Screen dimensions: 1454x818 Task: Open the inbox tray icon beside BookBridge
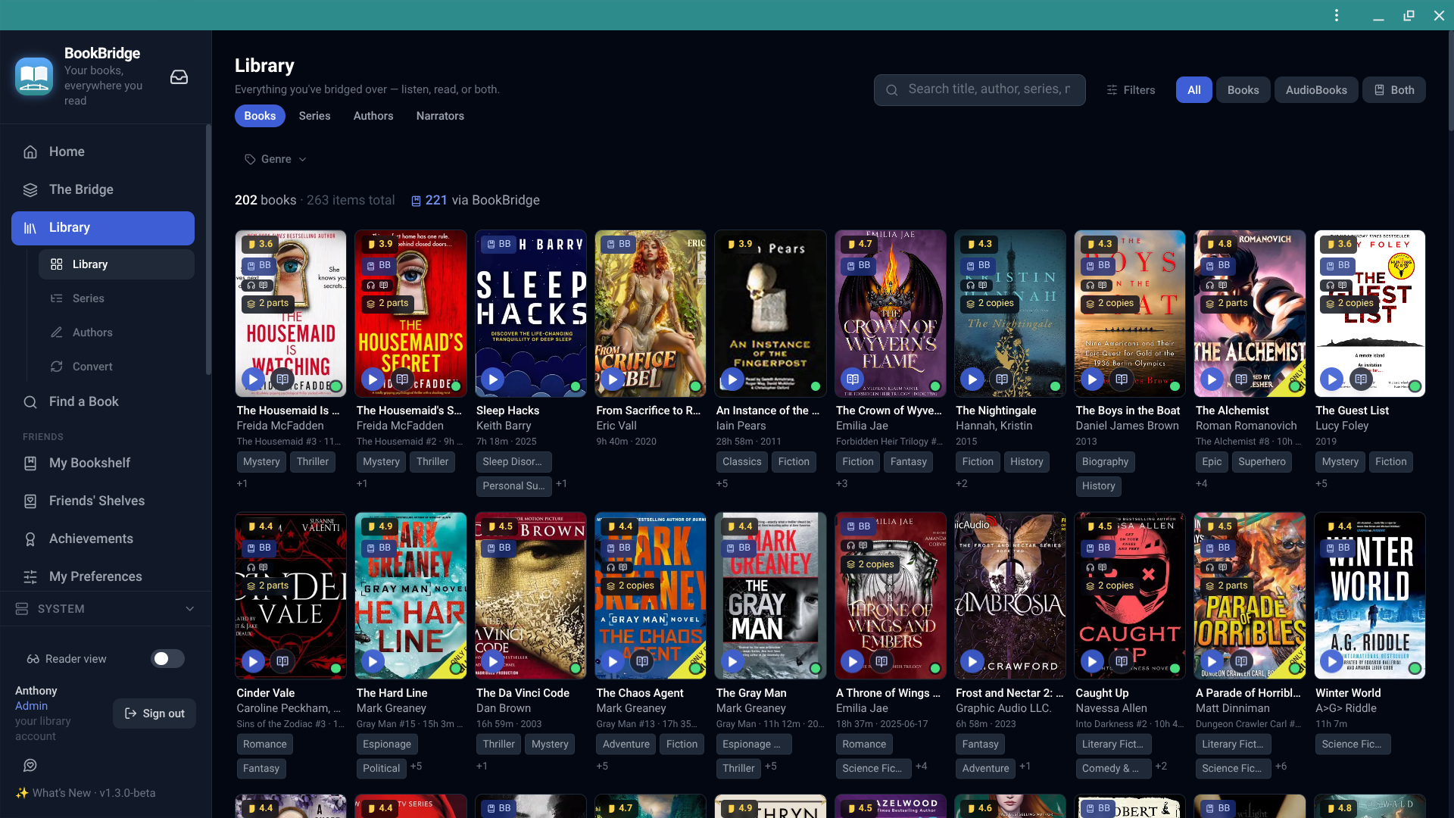click(179, 77)
